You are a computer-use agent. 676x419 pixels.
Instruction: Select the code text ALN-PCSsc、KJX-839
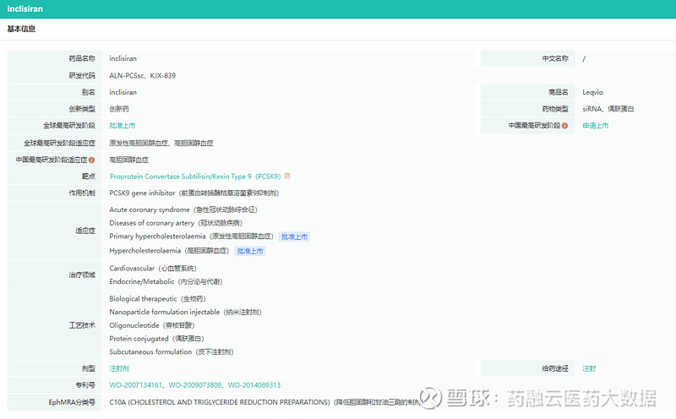pyautogui.click(x=142, y=75)
